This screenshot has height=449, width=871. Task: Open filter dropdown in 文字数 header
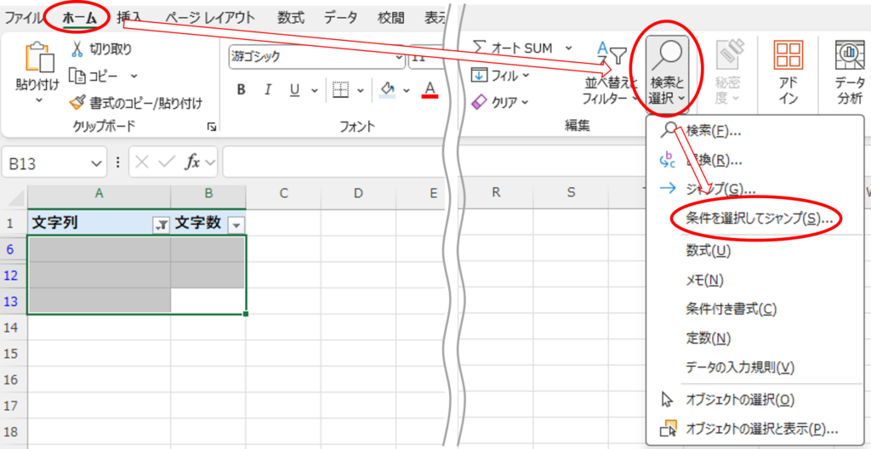click(x=236, y=224)
